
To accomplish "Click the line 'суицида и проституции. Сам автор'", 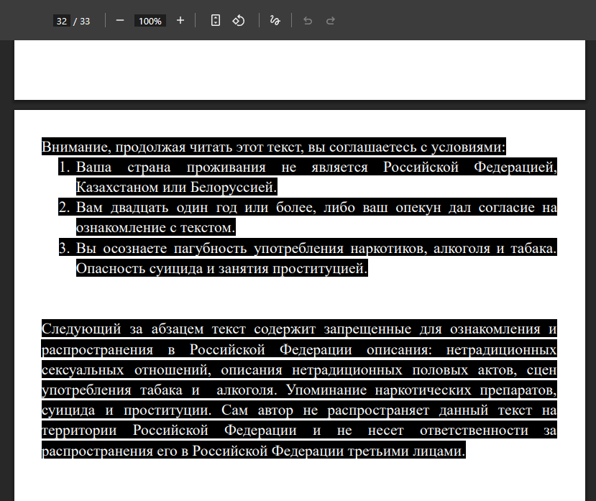I will click(x=299, y=410).
